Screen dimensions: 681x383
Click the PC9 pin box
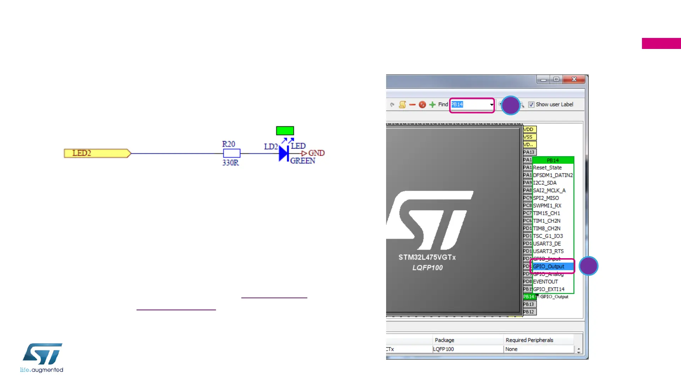tap(528, 198)
